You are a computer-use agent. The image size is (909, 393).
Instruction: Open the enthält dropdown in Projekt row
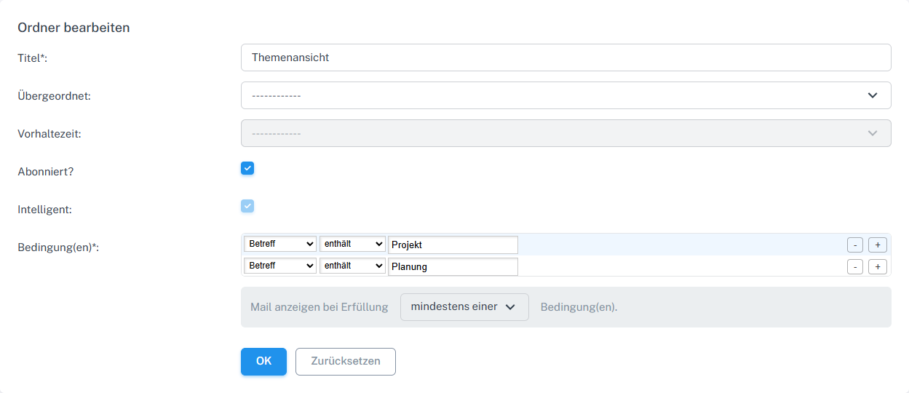click(352, 245)
